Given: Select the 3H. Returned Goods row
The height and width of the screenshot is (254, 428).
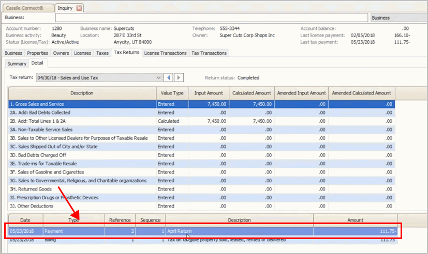Looking at the screenshot, I should pyautogui.click(x=201, y=189).
